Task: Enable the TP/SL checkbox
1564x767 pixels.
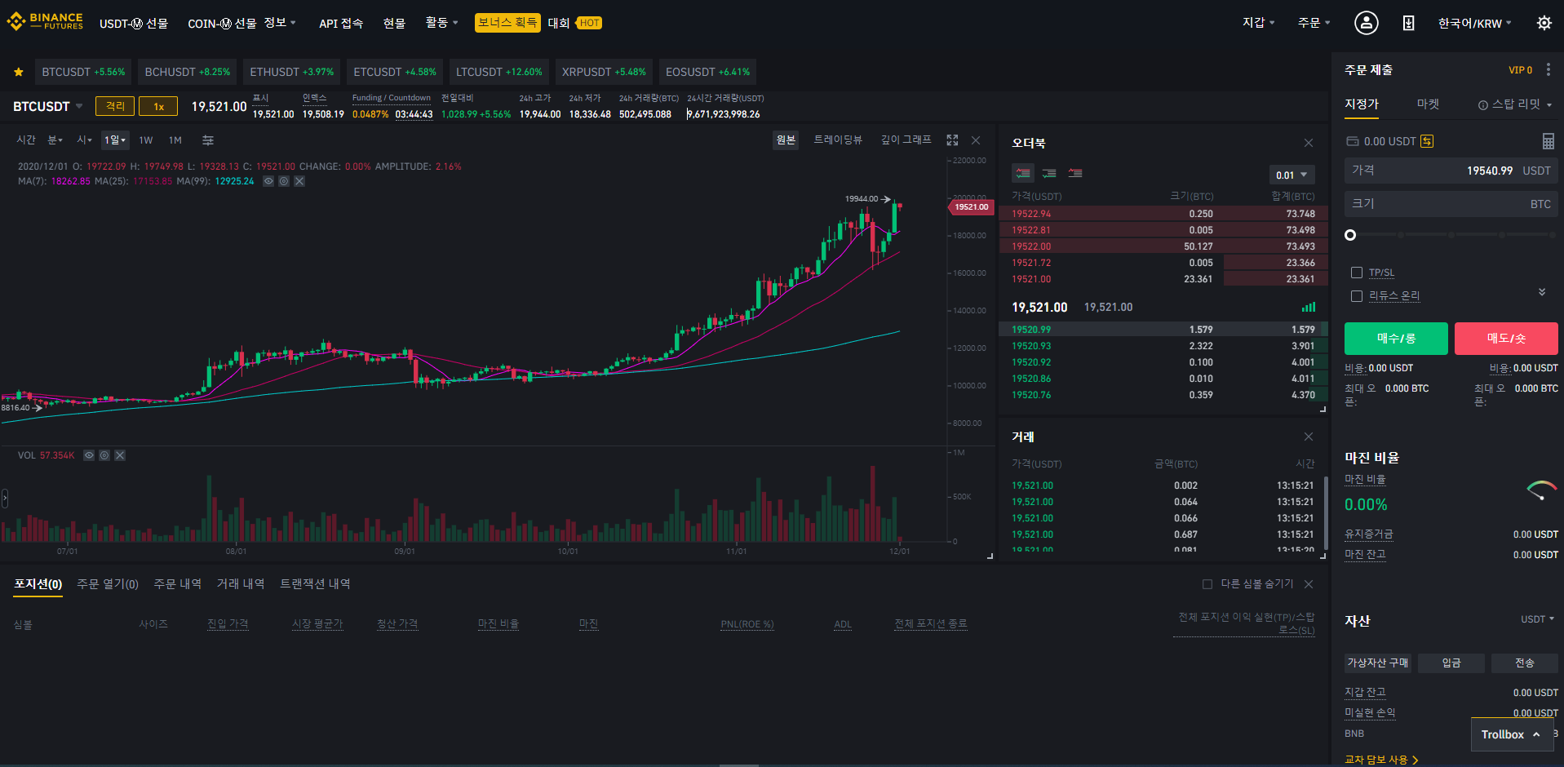Action: [x=1357, y=273]
